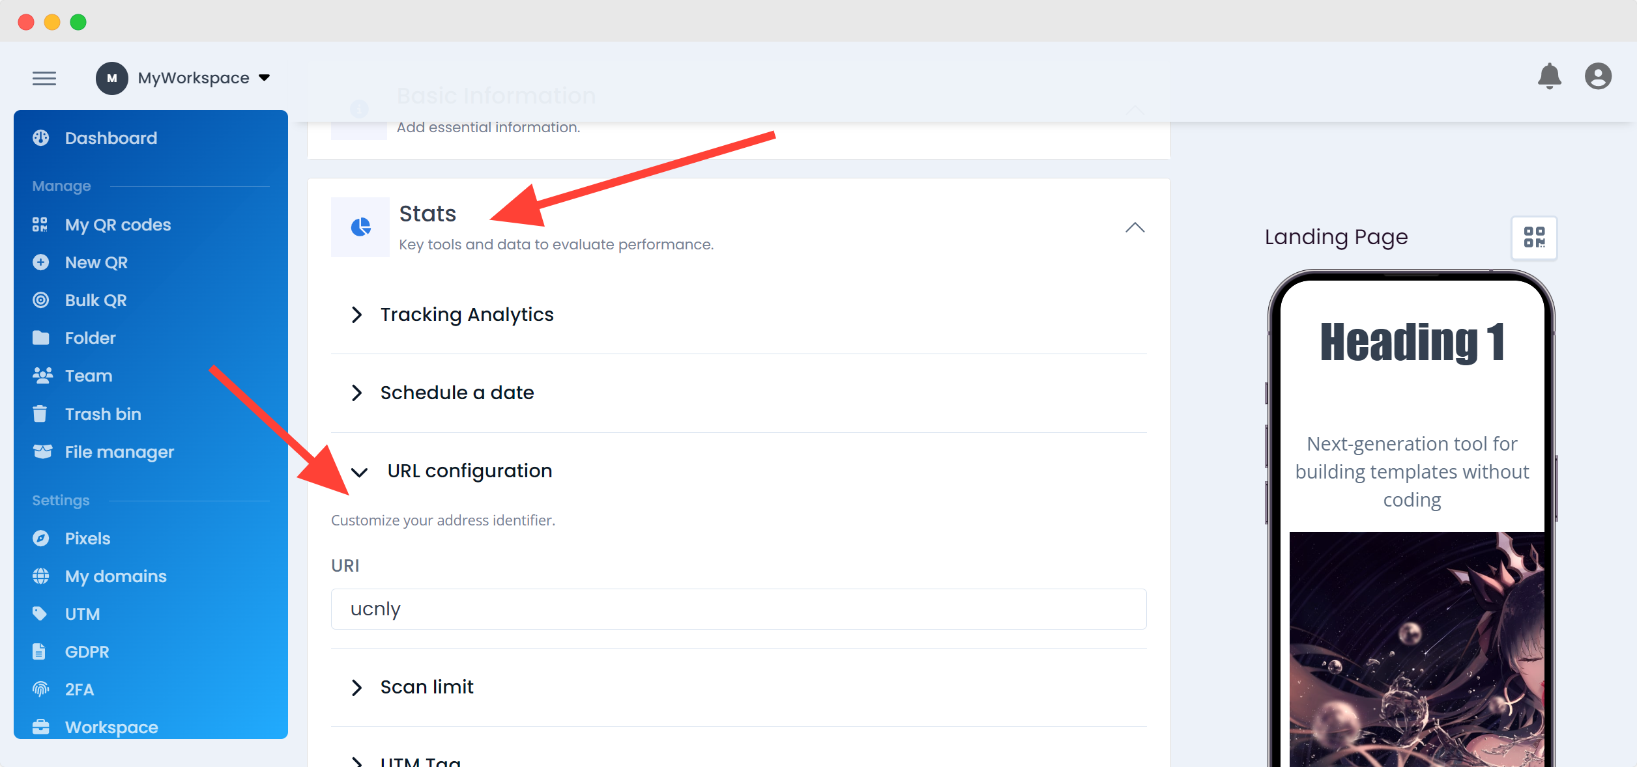Click the URI input field
The image size is (1637, 767).
(738, 609)
